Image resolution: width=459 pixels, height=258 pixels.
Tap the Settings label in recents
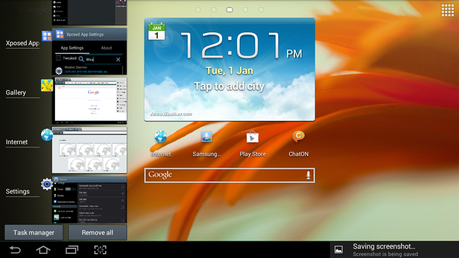18,191
